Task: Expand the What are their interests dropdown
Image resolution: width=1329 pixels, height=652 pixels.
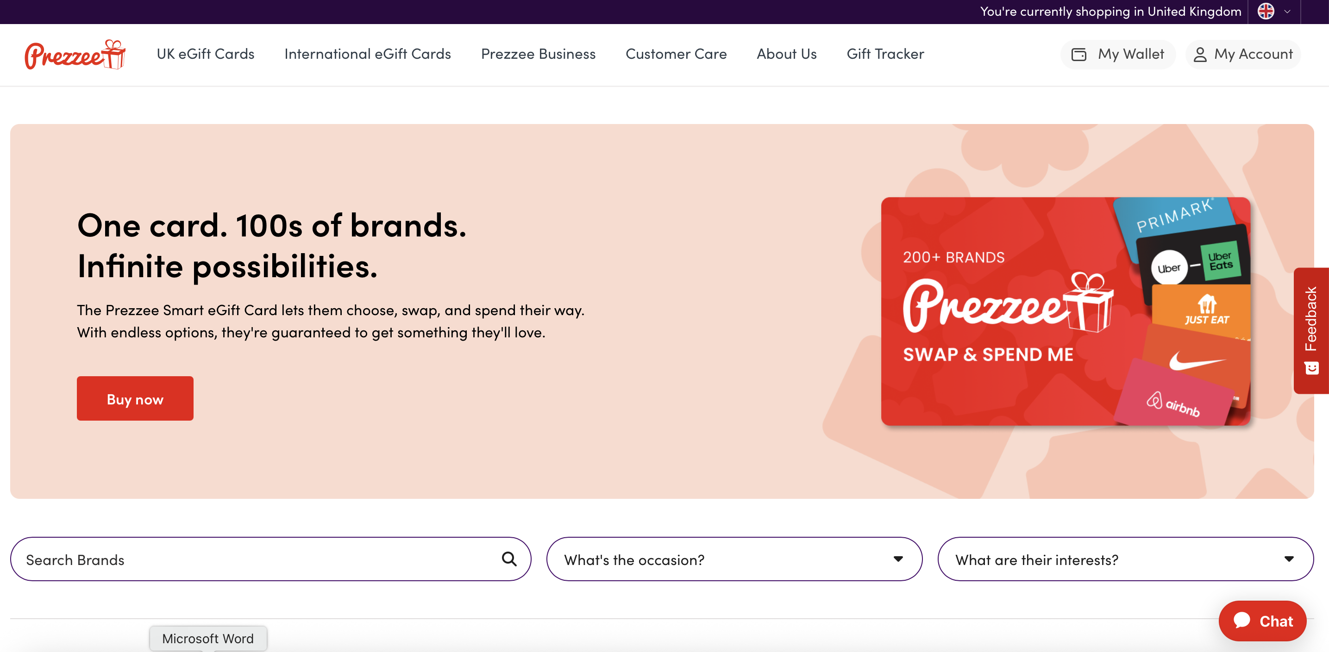Action: pyautogui.click(x=1289, y=558)
